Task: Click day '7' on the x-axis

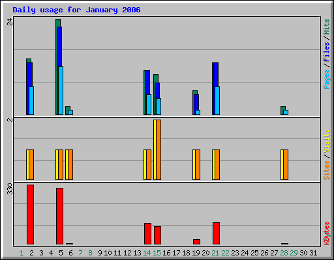Action: tap(80, 253)
